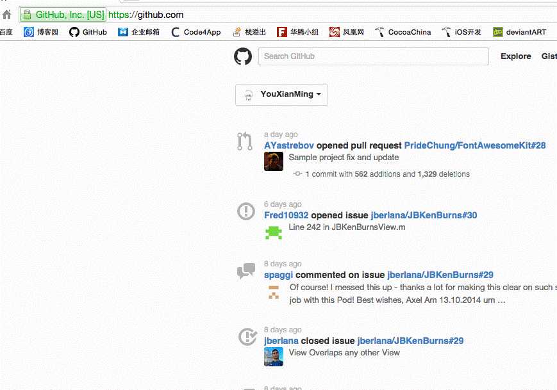Click the issue opened icon beside Fred10932 event
Viewport: 557px width, 390px height.
[246, 211]
